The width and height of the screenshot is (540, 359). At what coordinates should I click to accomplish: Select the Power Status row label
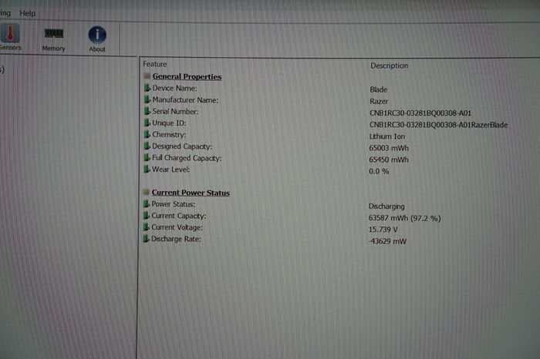(174, 204)
